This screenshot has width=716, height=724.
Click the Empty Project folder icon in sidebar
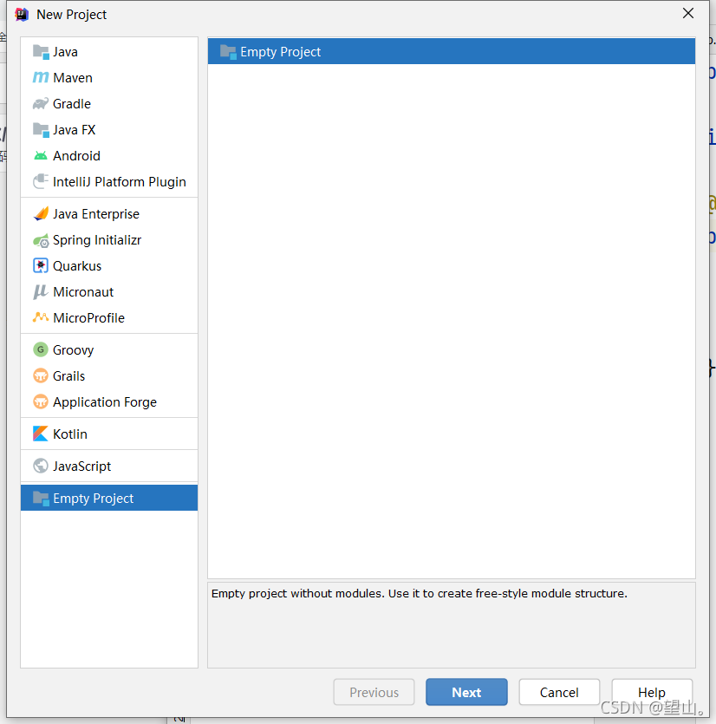click(41, 499)
